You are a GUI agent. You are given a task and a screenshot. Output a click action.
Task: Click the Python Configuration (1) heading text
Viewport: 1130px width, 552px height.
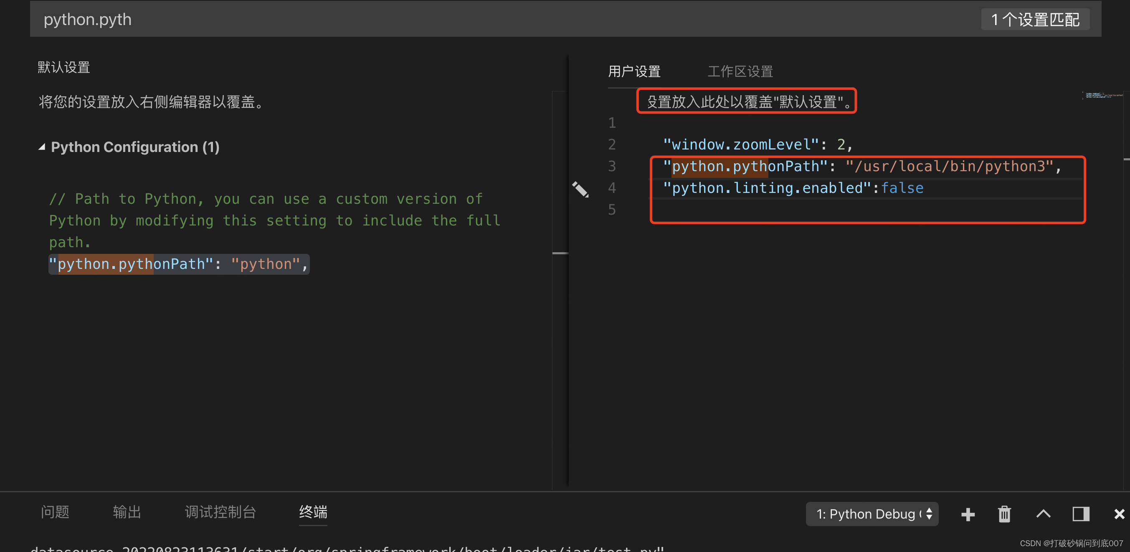135,147
